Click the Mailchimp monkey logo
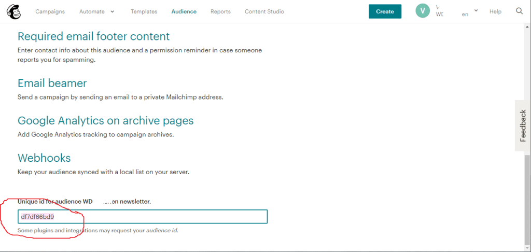The width and height of the screenshot is (531, 252). 13,11
